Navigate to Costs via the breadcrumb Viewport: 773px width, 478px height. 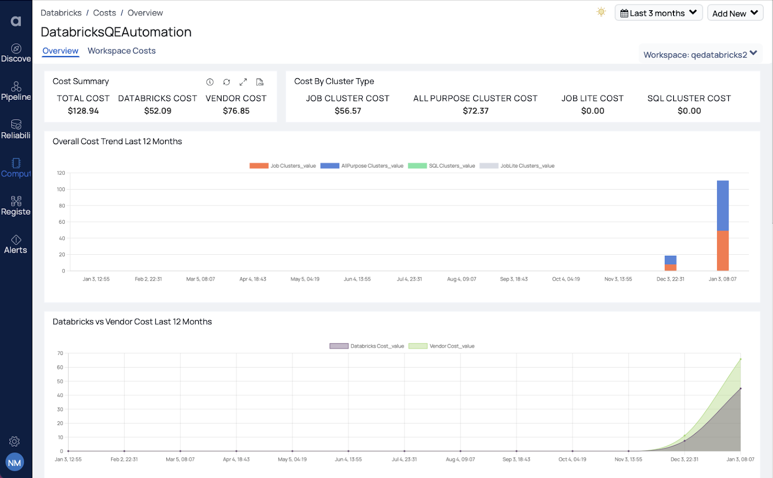[x=104, y=13]
